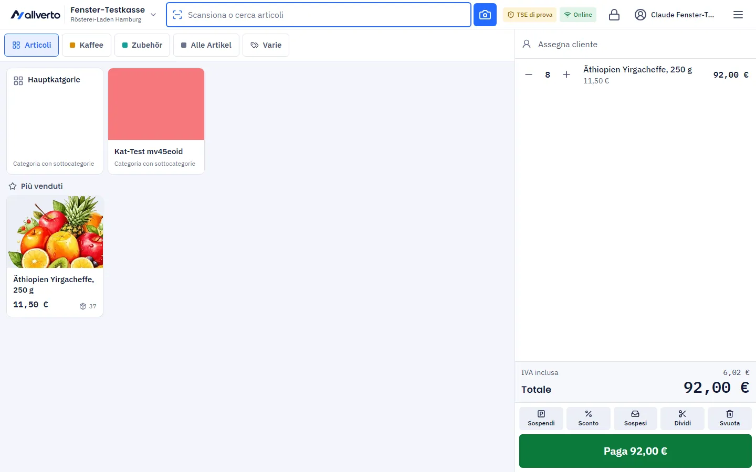
Task: Click the 92,00 € amount beside Totale
Action: click(x=716, y=388)
